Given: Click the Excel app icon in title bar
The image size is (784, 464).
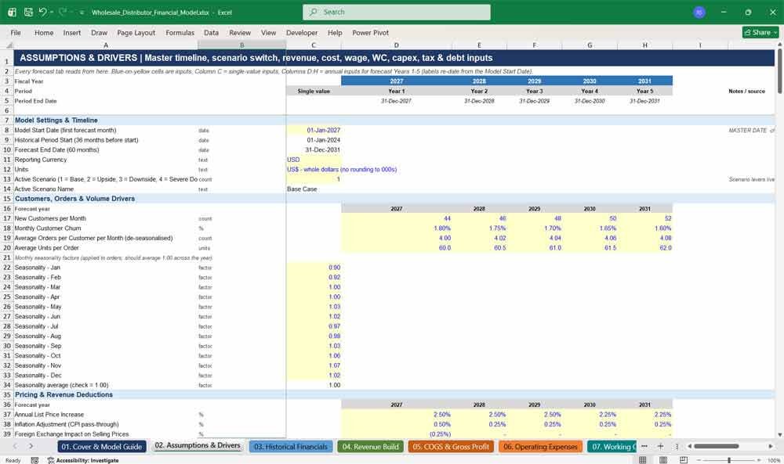Looking at the screenshot, I should click(12, 12).
